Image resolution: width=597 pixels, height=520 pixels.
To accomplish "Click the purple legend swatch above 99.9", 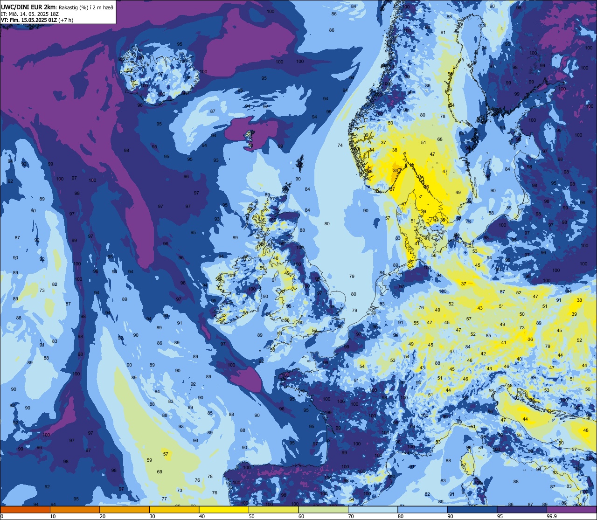I will pyautogui.click(x=571, y=509).
